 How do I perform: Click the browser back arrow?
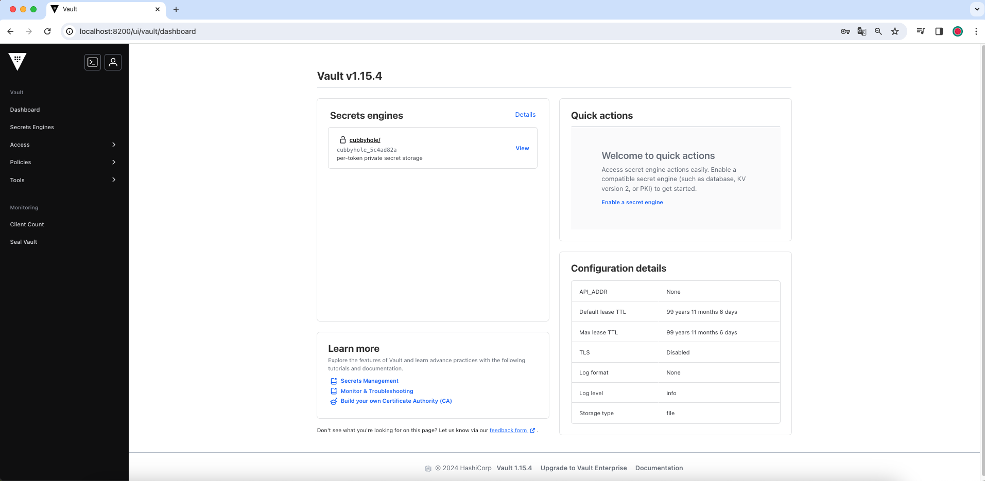pos(10,31)
